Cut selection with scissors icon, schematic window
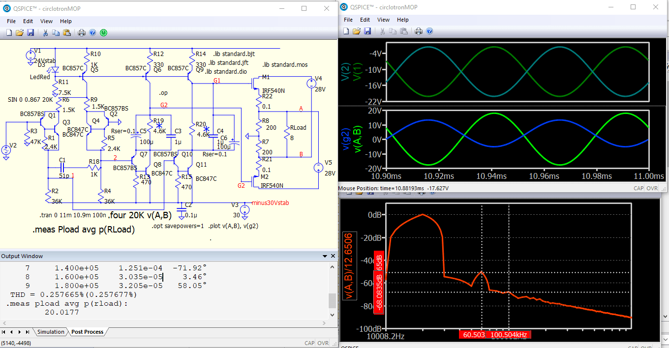The image size is (669, 348). pyautogui.click(x=45, y=32)
